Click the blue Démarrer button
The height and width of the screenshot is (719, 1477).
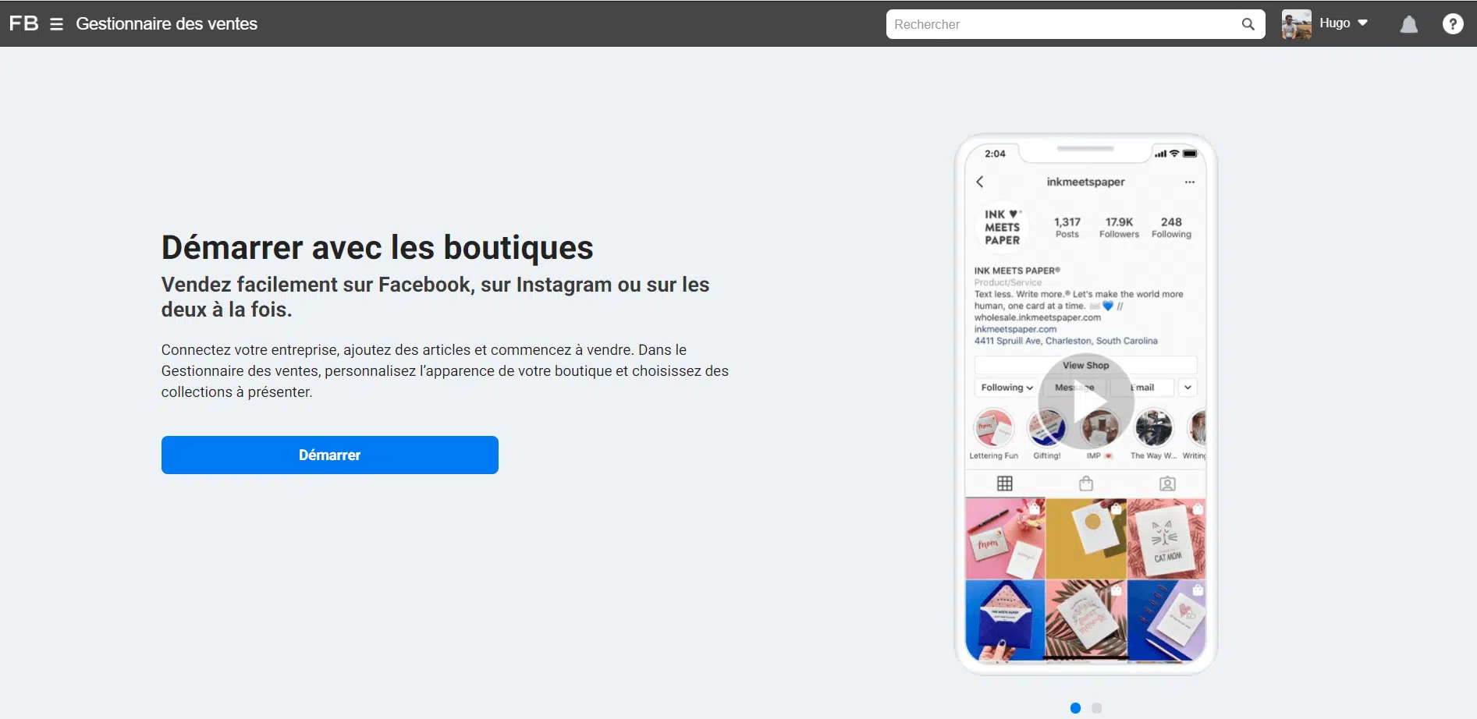tap(329, 455)
